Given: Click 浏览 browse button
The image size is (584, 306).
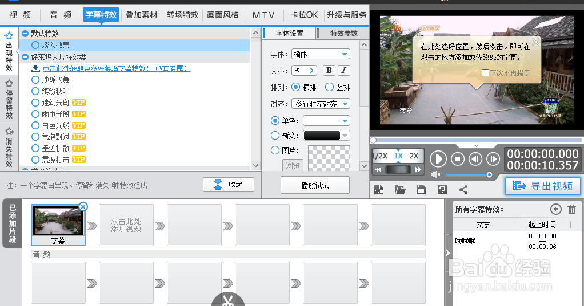Looking at the screenshot, I should pyautogui.click(x=293, y=166).
